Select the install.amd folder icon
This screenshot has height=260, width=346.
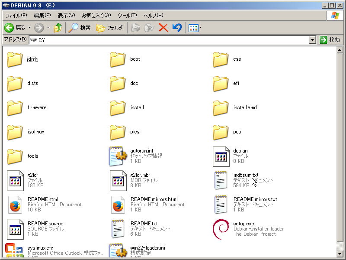221,108
